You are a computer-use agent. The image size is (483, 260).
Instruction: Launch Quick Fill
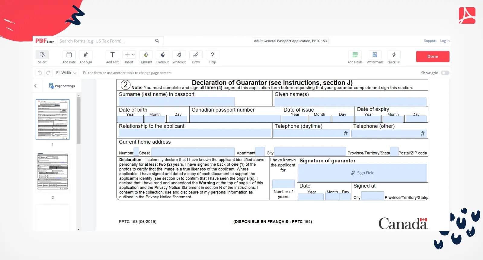pyautogui.click(x=394, y=55)
